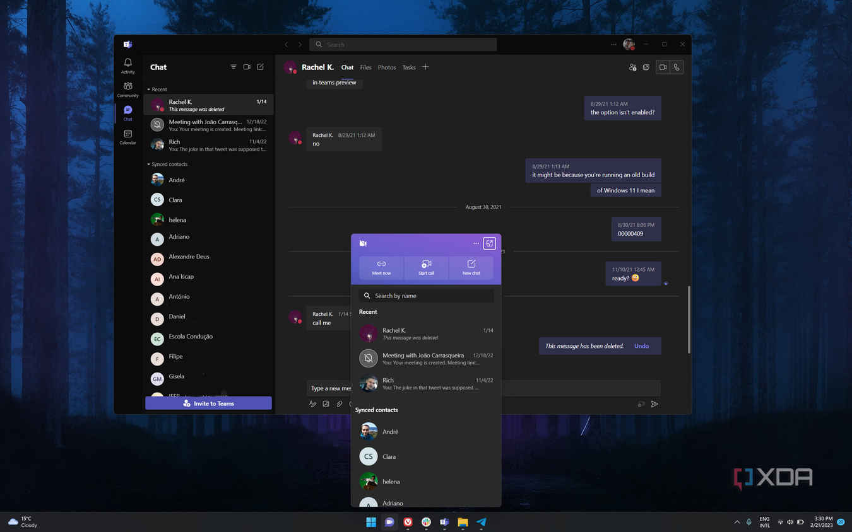Go forward with the right arrow in title bar
The image size is (852, 532).
(x=300, y=45)
